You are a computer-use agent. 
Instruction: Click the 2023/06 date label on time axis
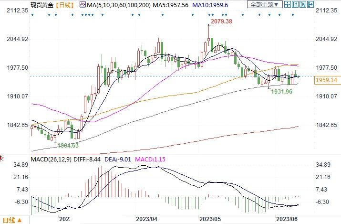tap(287, 219)
